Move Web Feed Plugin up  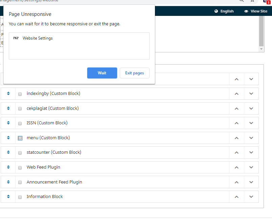coord(236,168)
